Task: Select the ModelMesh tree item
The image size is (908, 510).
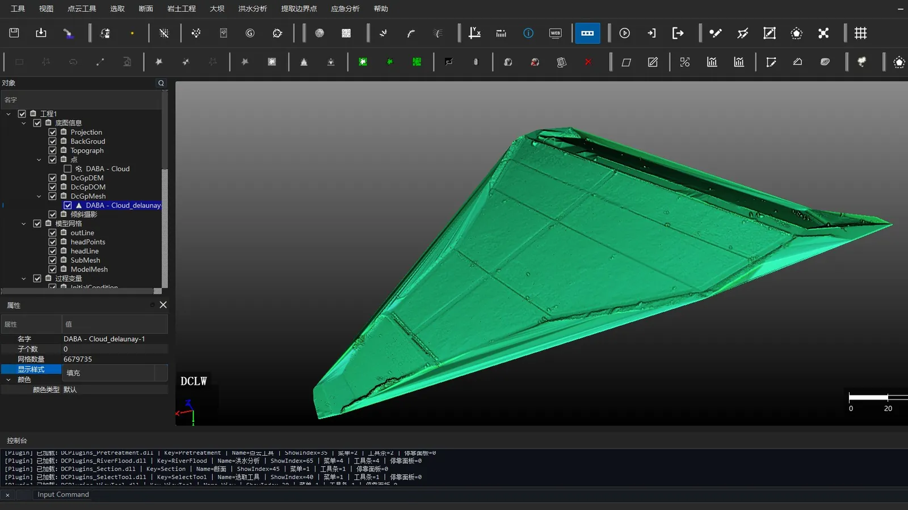Action: [89, 269]
